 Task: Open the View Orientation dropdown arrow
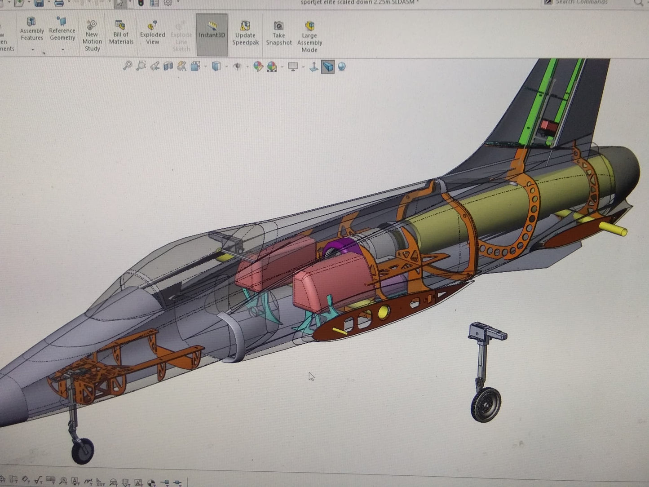tap(205, 66)
